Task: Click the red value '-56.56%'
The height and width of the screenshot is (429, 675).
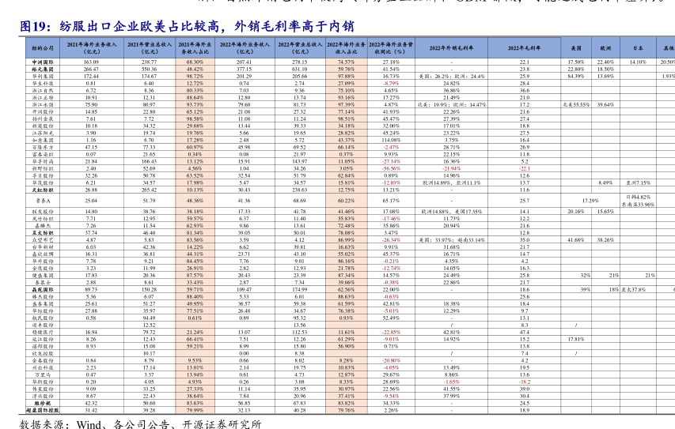Action: click(391, 168)
